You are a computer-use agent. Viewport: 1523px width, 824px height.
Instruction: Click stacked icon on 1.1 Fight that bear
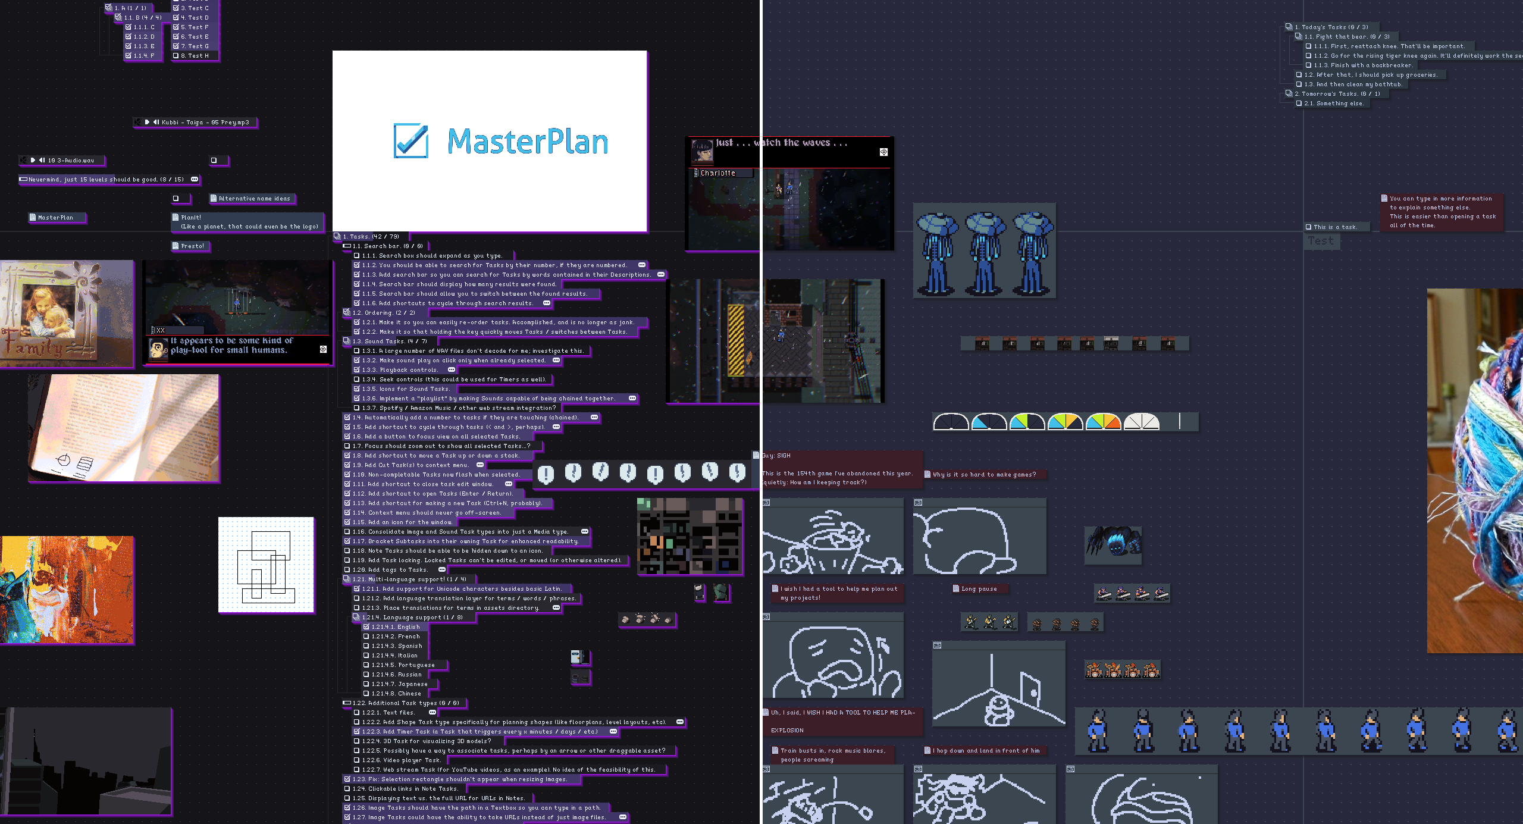click(1298, 36)
